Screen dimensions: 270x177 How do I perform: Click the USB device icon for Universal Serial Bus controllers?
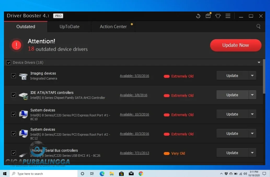pyautogui.click(x=23, y=155)
